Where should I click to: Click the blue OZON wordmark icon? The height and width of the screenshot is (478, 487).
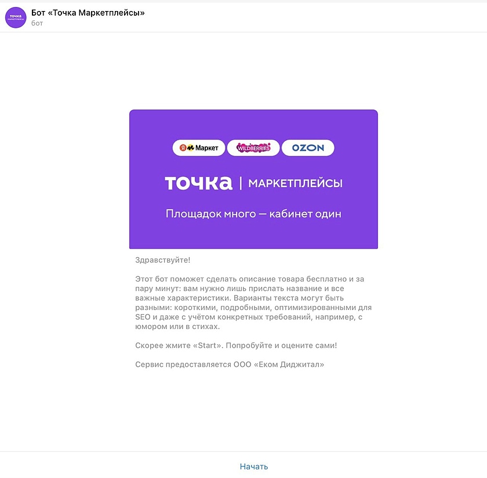[x=308, y=148]
